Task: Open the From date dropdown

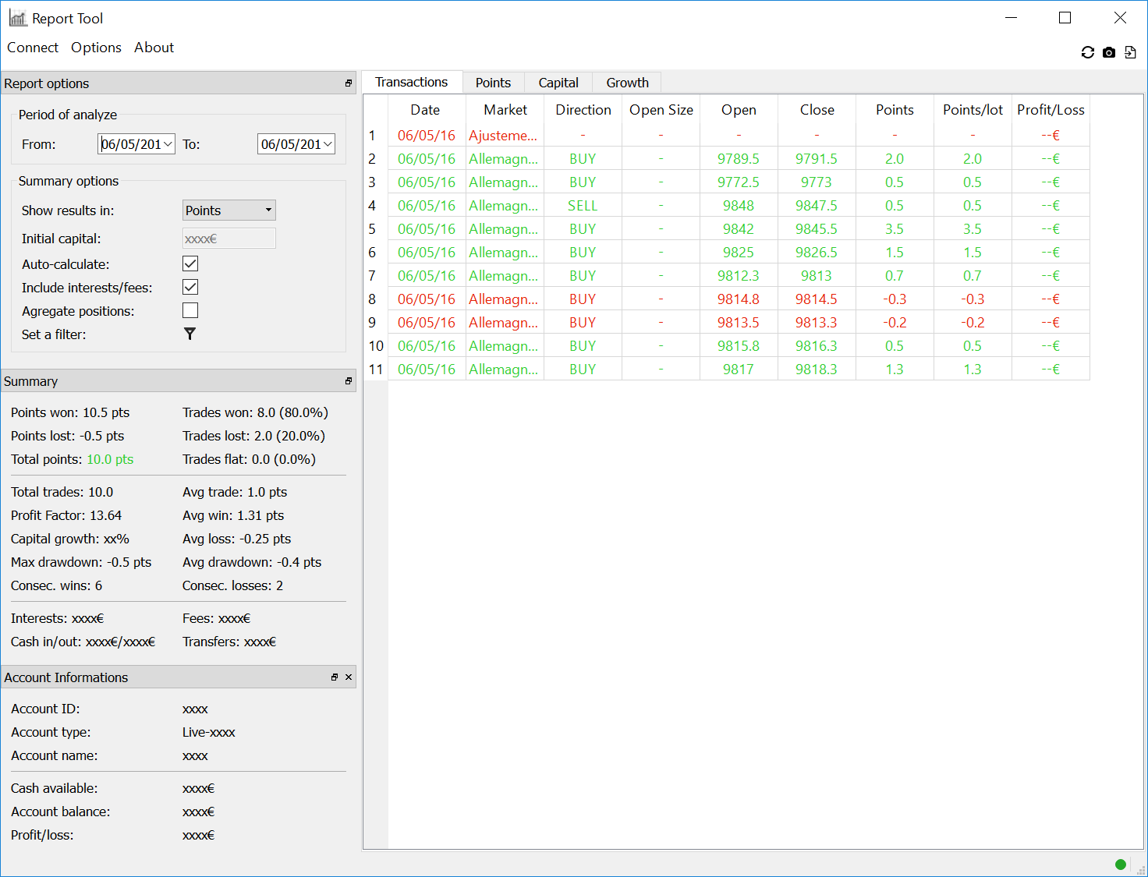Action: point(168,144)
